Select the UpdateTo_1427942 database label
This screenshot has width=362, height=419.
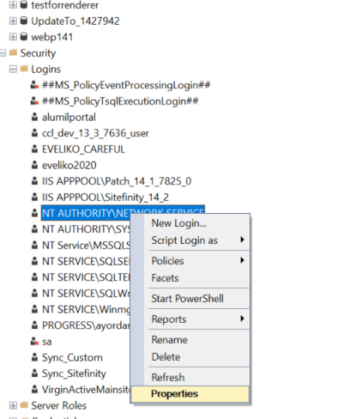pos(75,21)
